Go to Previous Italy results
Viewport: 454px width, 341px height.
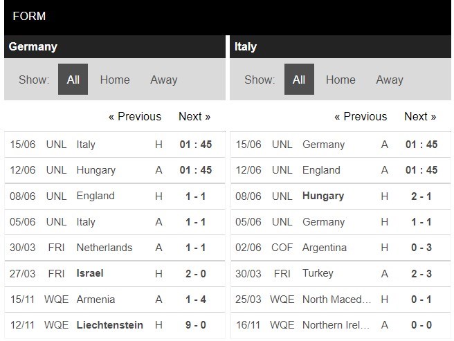point(361,116)
